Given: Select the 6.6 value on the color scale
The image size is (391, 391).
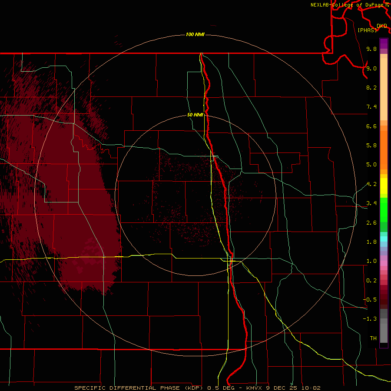Looking at the screenshot, I should [371, 126].
